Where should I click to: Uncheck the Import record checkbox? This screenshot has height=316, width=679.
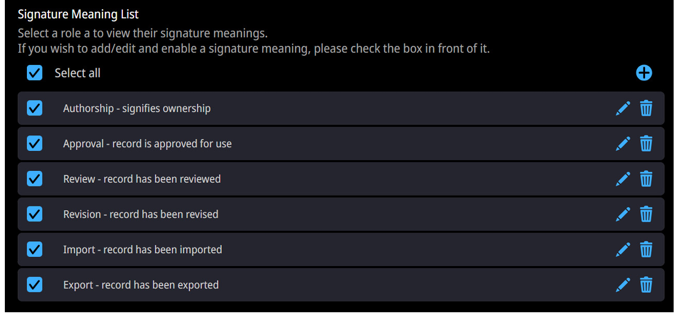coord(34,249)
